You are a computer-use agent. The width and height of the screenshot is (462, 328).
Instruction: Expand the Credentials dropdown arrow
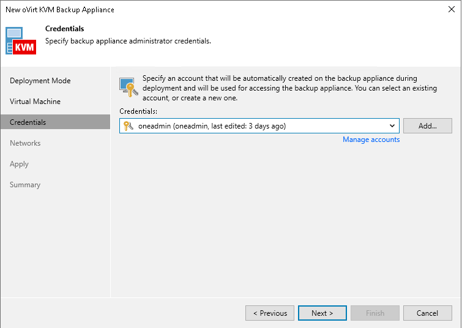tap(392, 126)
